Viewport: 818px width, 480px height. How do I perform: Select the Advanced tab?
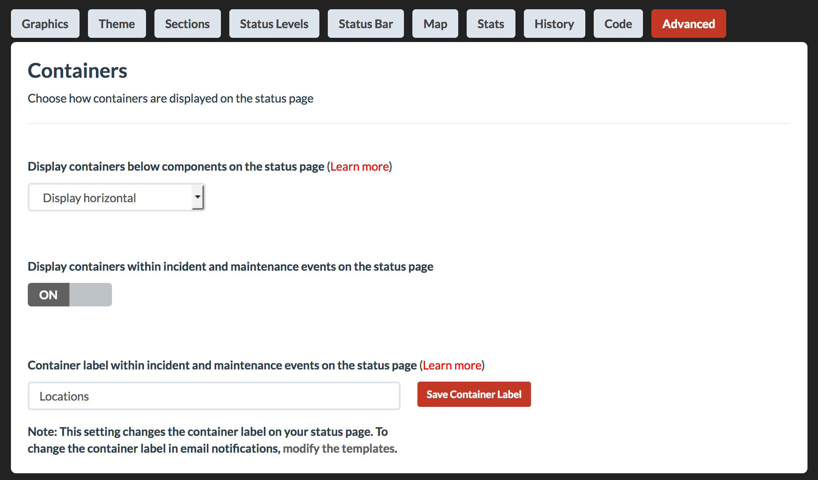(x=688, y=24)
